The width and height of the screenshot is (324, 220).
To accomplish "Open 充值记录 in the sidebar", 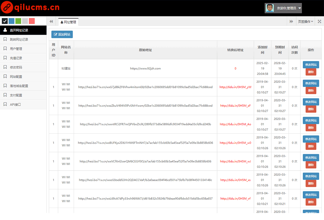I will pyautogui.click(x=23, y=58).
